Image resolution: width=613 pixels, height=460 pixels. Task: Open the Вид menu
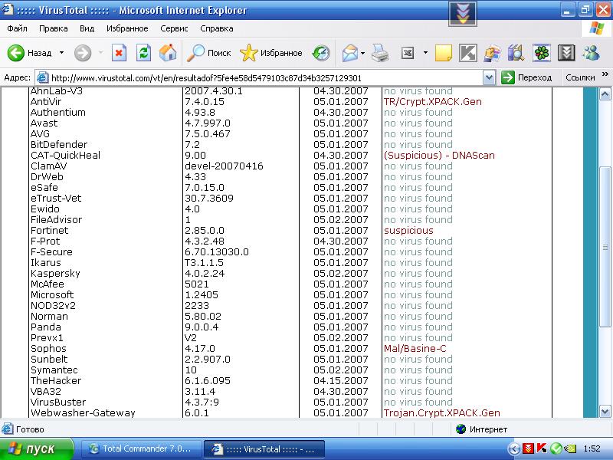point(87,28)
